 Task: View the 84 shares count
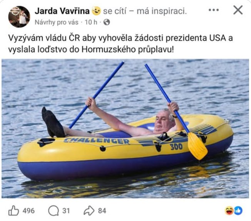click(x=102, y=211)
